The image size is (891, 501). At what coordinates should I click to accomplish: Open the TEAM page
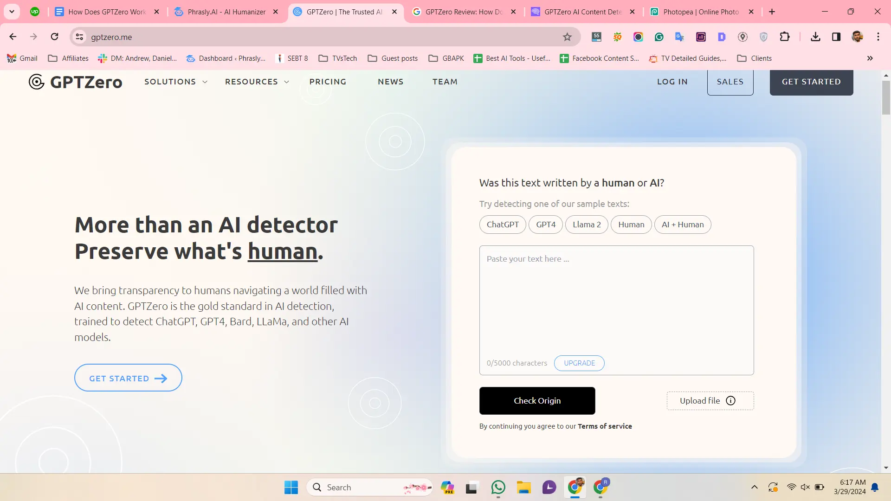coord(445,82)
